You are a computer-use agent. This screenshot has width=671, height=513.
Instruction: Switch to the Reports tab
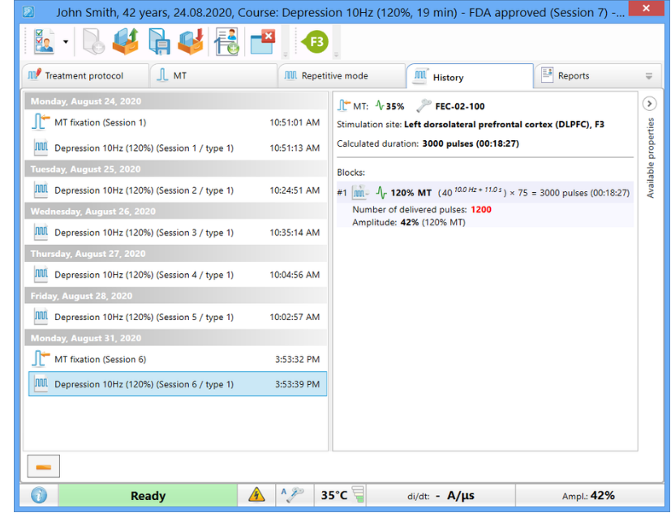(x=573, y=75)
